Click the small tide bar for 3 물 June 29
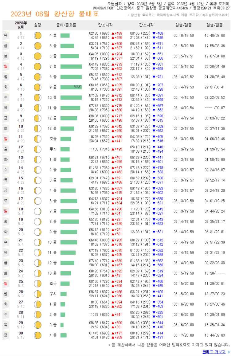 click(x=62, y=325)
